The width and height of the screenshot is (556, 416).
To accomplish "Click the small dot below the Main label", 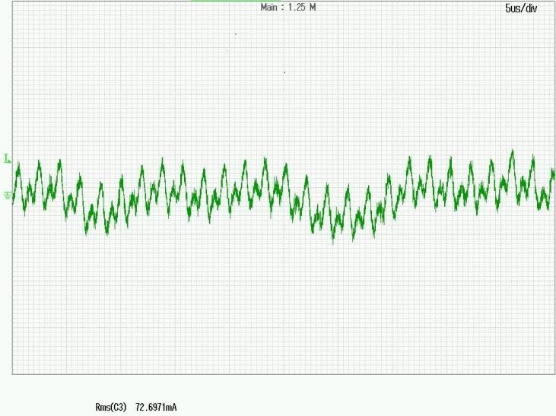I will pyautogui.click(x=236, y=34).
